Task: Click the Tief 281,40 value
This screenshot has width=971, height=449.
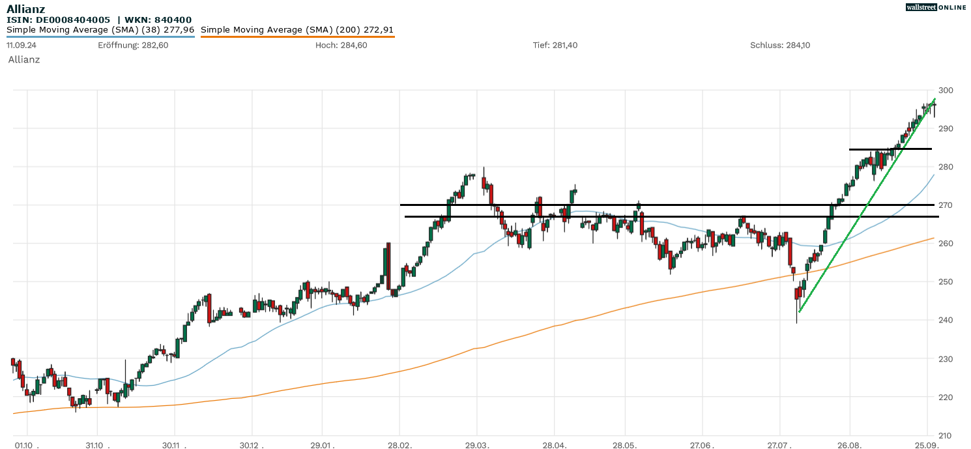Action: (x=555, y=45)
